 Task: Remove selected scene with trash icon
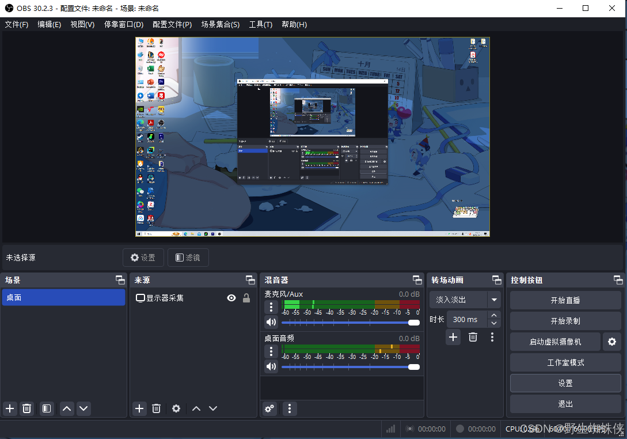(x=27, y=408)
